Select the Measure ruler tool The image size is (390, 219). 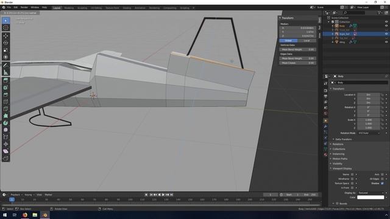(x=5, y=72)
